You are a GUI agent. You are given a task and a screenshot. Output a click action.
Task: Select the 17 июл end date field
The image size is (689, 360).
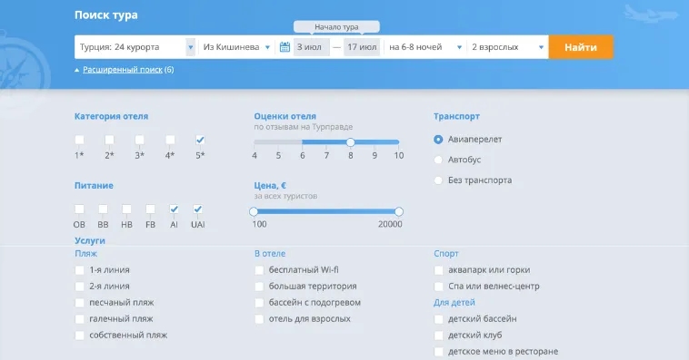click(x=362, y=47)
